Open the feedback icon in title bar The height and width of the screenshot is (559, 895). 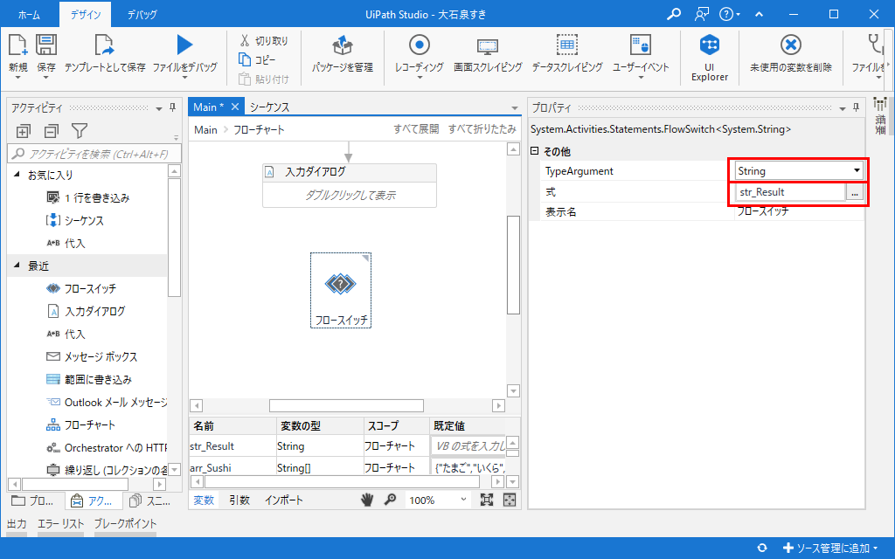click(x=702, y=14)
